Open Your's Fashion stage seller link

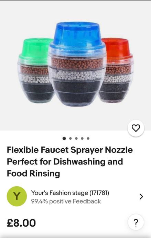tap(60, 193)
